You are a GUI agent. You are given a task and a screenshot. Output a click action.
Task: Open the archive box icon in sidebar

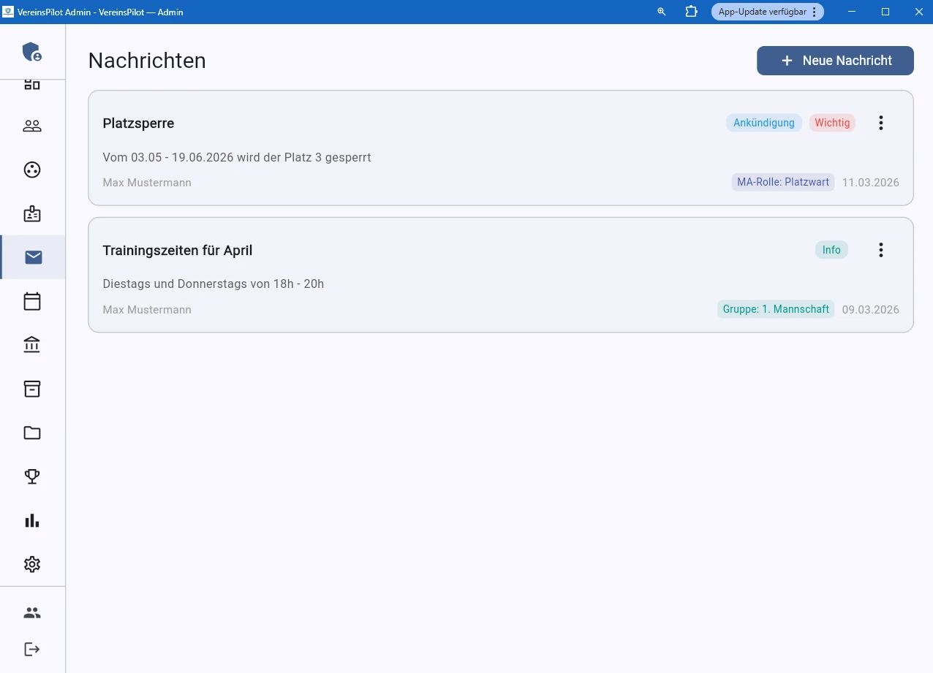click(x=32, y=389)
